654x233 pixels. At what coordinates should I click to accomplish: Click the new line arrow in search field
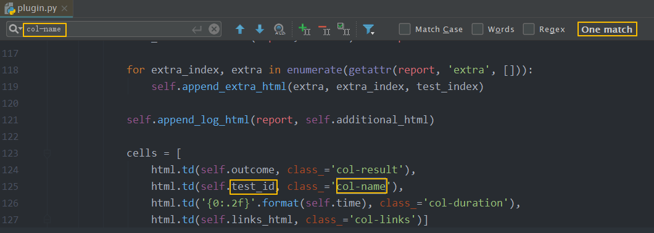tap(196, 29)
